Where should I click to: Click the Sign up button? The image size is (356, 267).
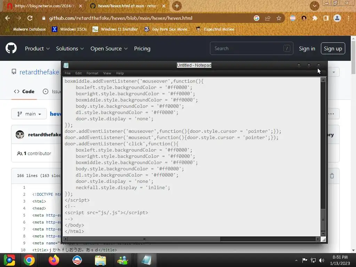coord(333,48)
